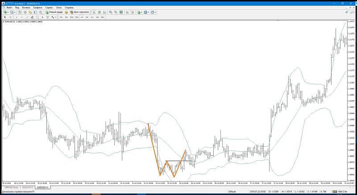357x195 pixels.
Task: Switch to the GOLD,M15 chart tab
Action: coord(28,187)
